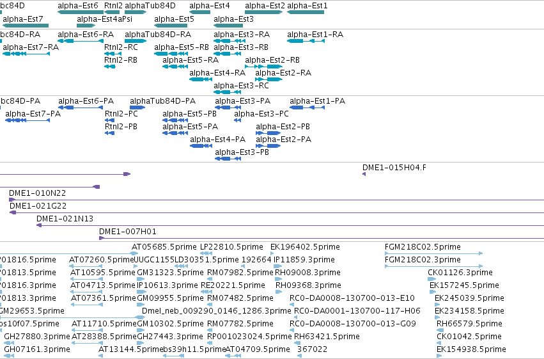Select the CK01126.3prime EST label

coord(460,273)
